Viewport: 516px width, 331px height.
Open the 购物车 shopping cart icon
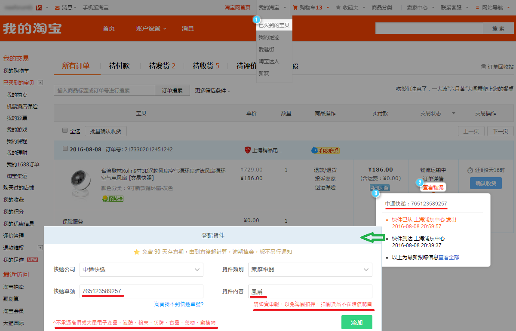coord(295,8)
